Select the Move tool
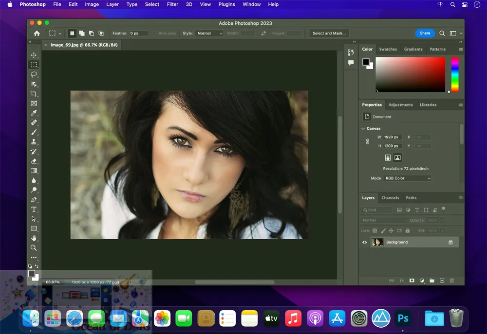Viewport: 487px width, 334px height. coord(34,55)
